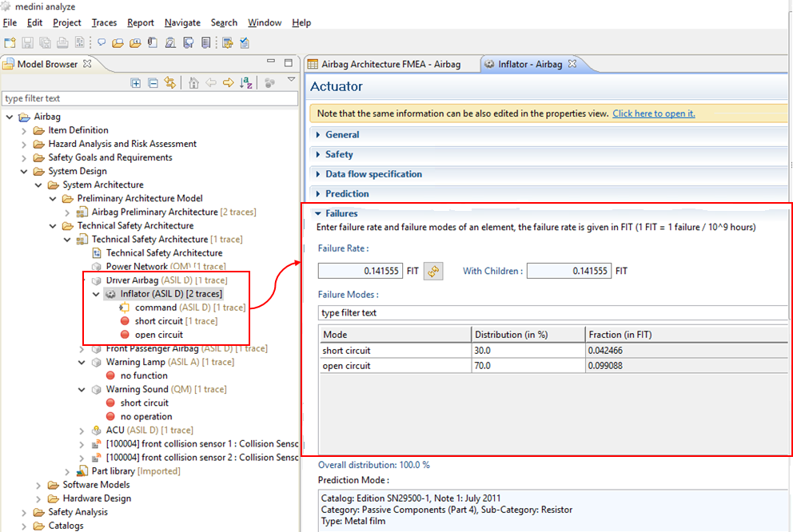This screenshot has height=532, width=793.
Task: Open the Model Browser view menu arrow
Action: coord(291,80)
